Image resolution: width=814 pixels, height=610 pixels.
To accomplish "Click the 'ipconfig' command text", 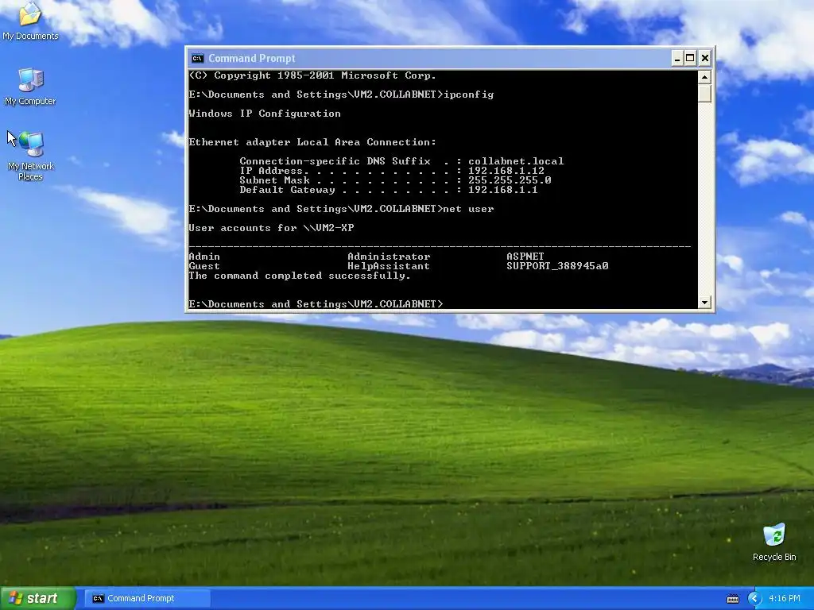I will point(469,95).
